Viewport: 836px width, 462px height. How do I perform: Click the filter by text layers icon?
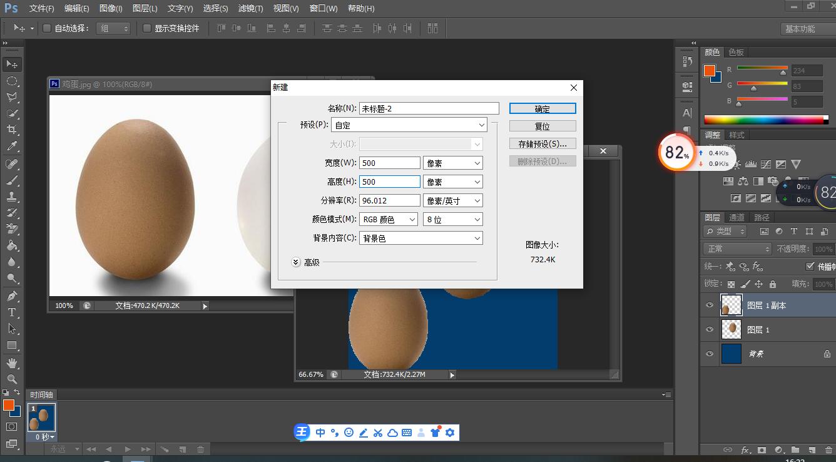pyautogui.click(x=792, y=230)
